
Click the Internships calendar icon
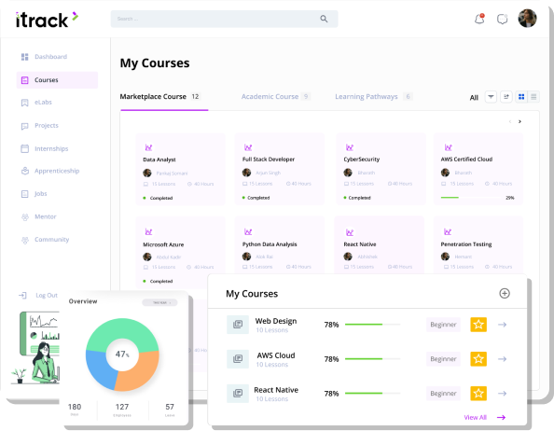pos(25,148)
